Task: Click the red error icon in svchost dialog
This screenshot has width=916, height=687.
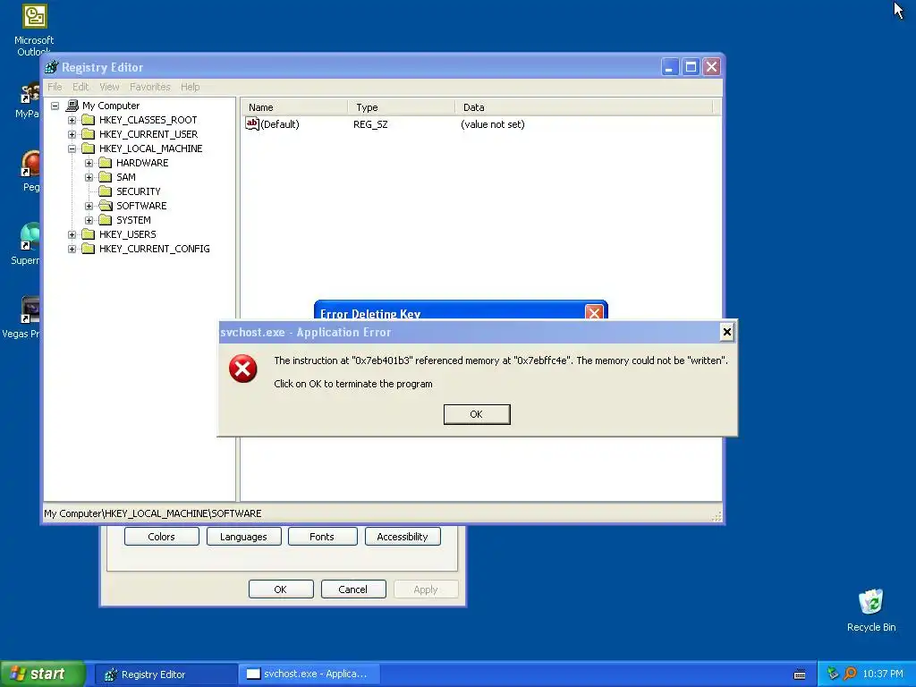Action: click(x=243, y=369)
